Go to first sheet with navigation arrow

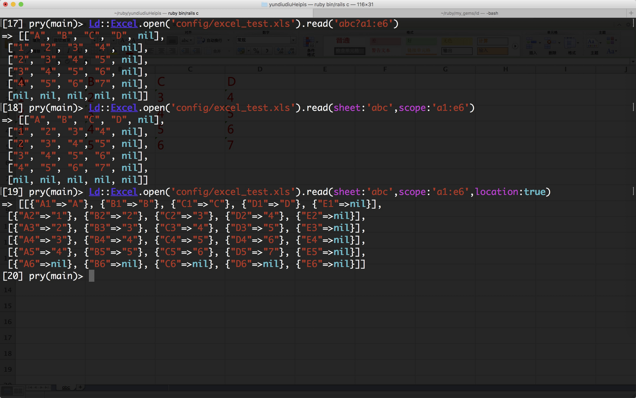[x=30, y=387]
